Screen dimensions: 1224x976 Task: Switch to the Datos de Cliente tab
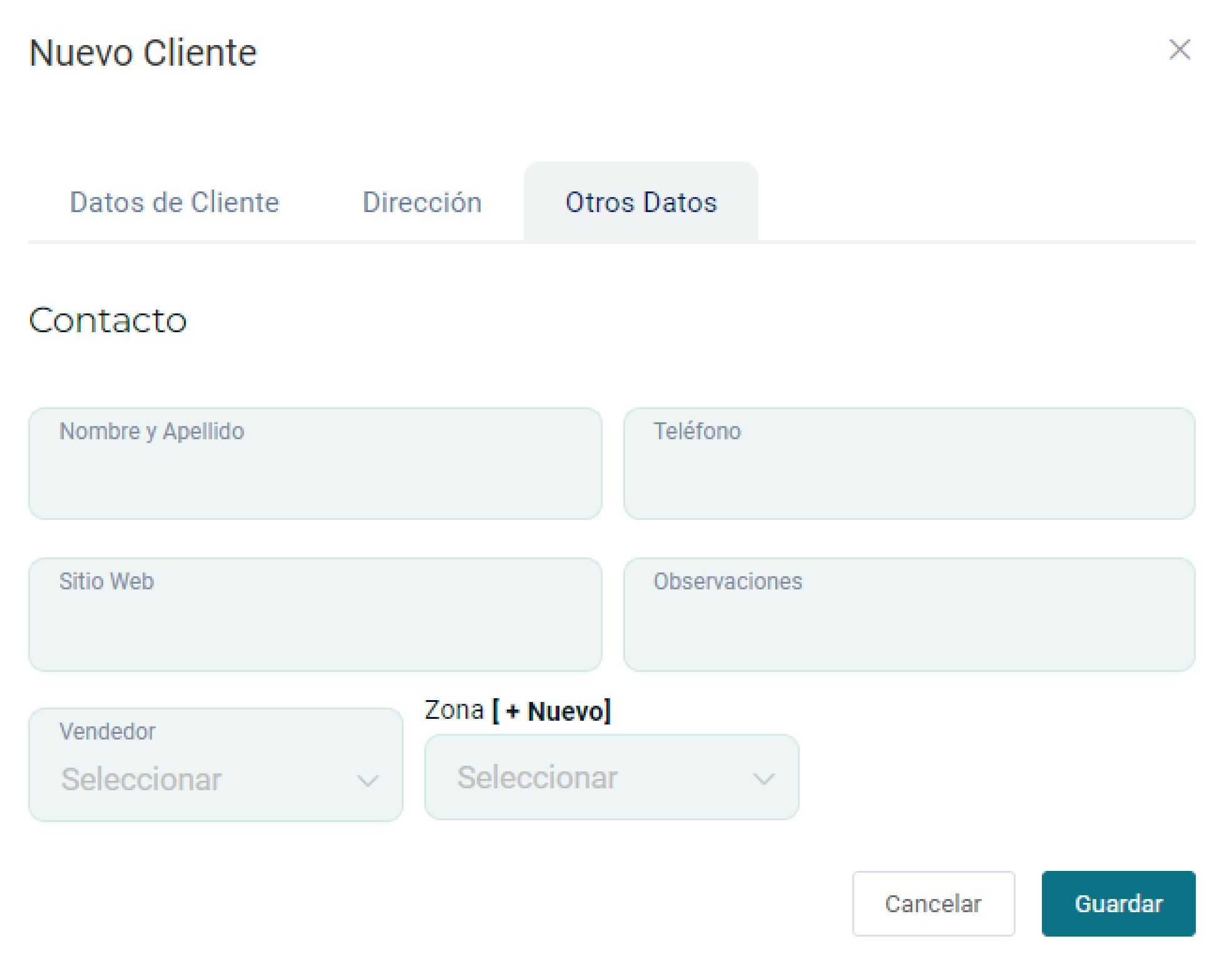coord(174,202)
